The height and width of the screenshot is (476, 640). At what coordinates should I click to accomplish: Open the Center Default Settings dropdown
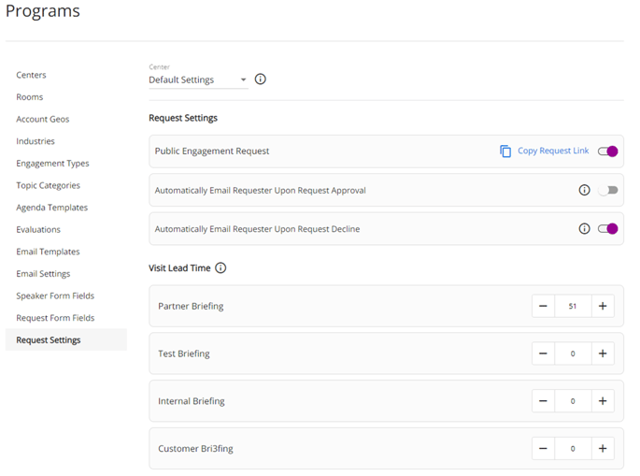(x=198, y=80)
